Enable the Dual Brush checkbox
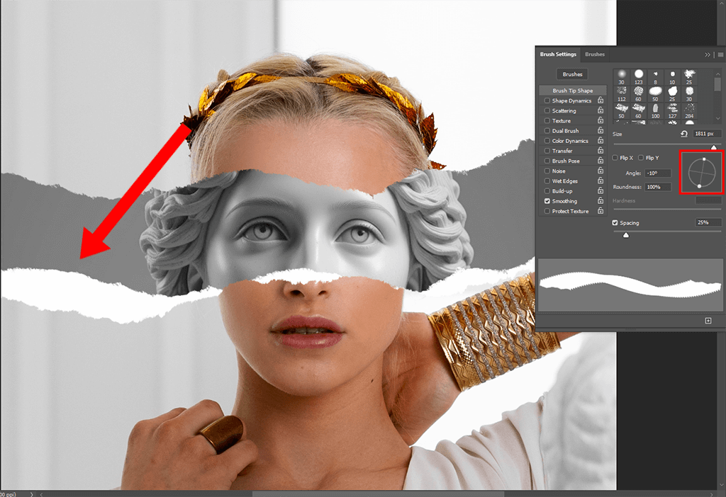The width and height of the screenshot is (726, 497). coord(547,130)
